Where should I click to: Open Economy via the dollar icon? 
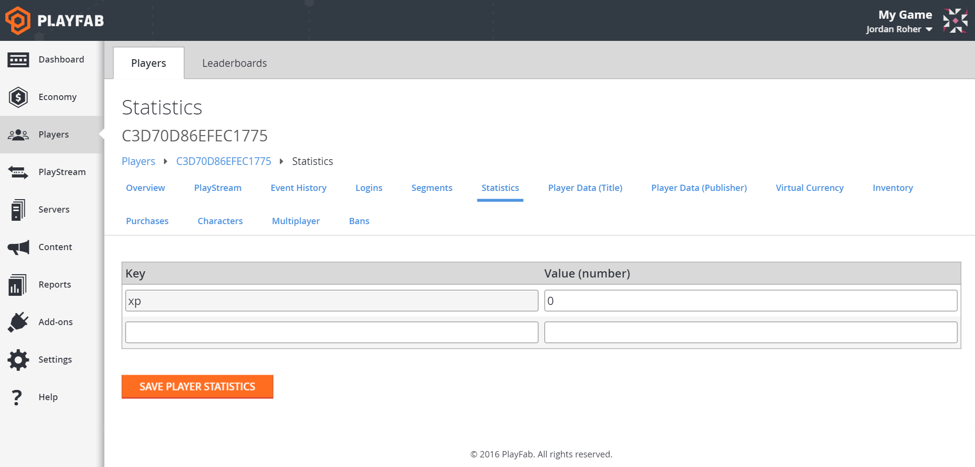(x=18, y=97)
